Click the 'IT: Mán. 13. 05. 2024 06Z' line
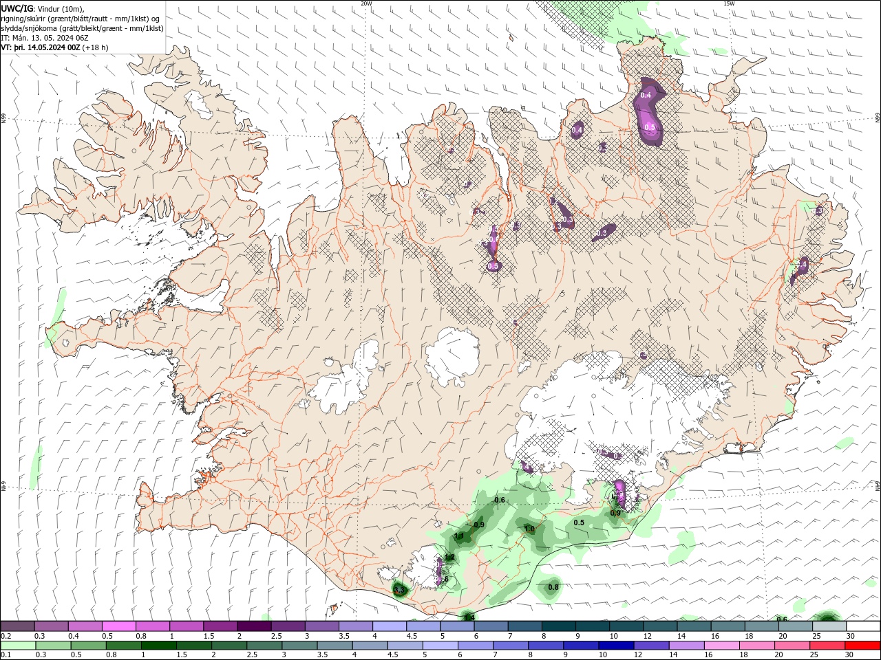 (x=44, y=38)
